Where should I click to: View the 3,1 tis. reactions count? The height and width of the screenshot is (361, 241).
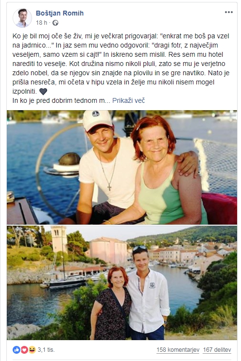click(46, 350)
